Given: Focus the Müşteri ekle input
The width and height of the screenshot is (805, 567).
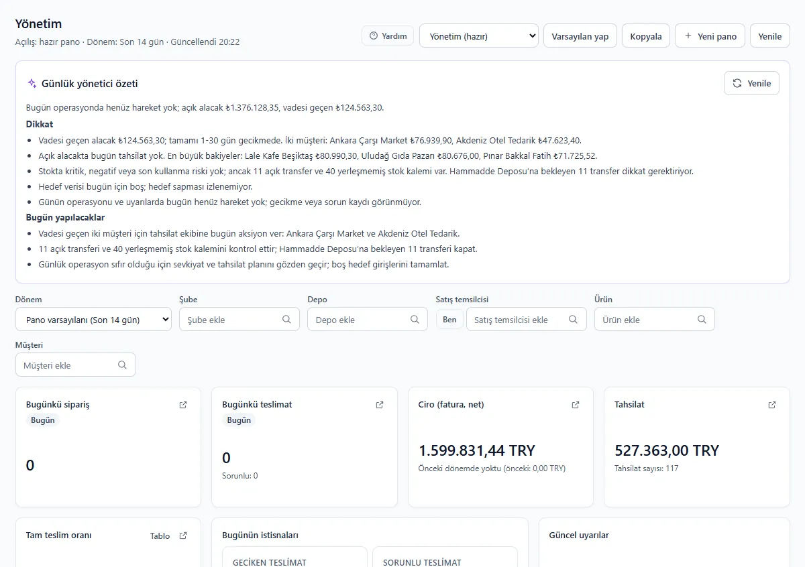Looking at the screenshot, I should tap(76, 365).
